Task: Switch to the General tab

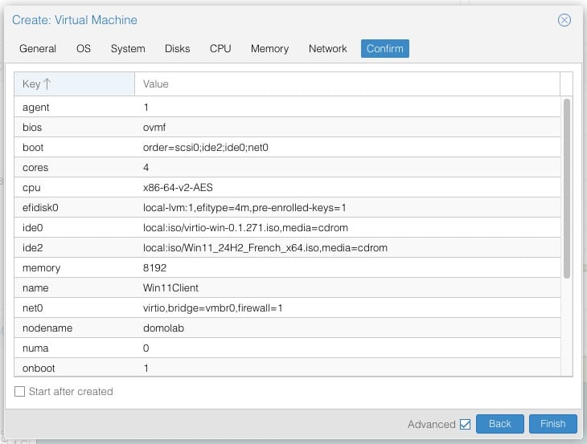Action: point(38,48)
